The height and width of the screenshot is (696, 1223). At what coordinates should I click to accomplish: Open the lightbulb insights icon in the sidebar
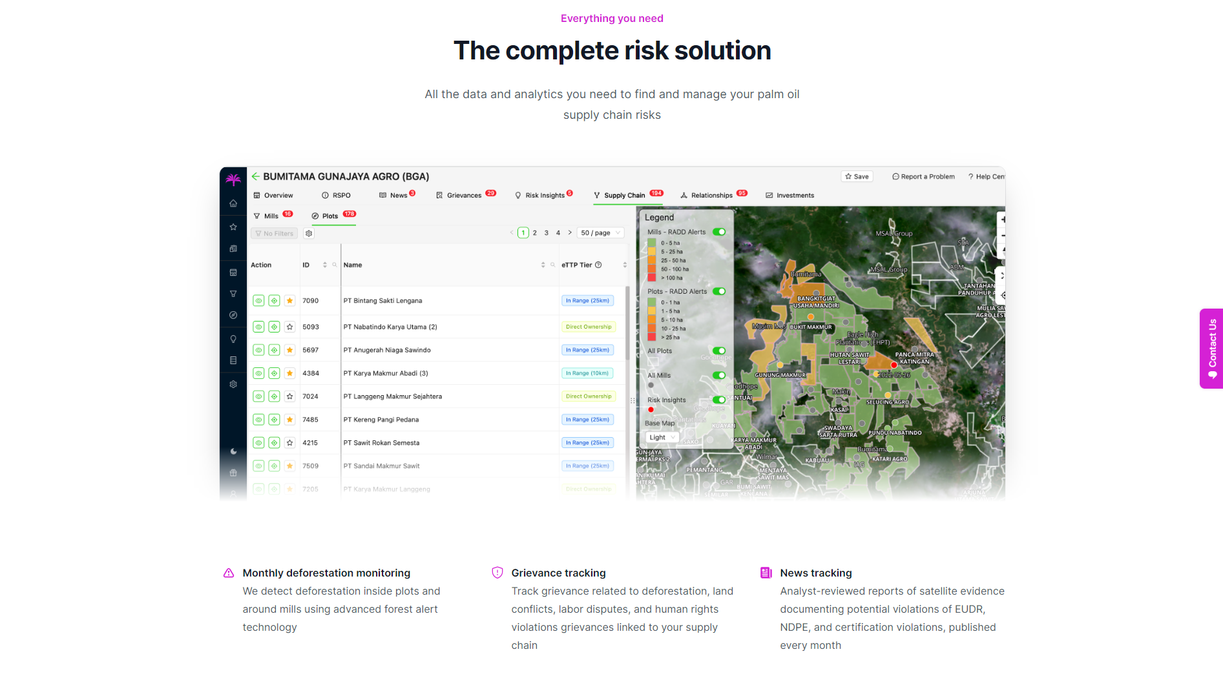[233, 339]
